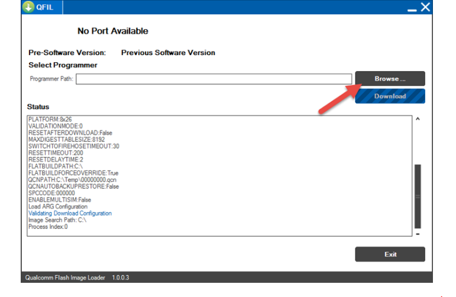Click the 'Pre-Software Version:' label
The width and height of the screenshot is (456, 297).
[67, 53]
